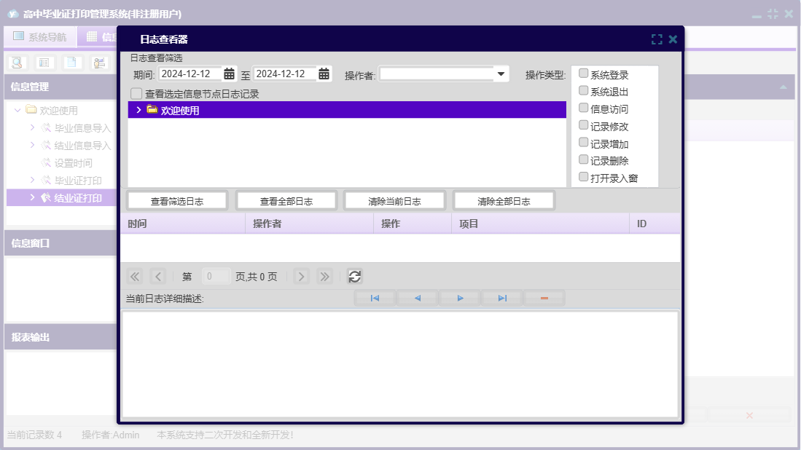This screenshot has width=801, height=450.
Task: Go to last log record navigation arrow
Action: tap(502, 299)
